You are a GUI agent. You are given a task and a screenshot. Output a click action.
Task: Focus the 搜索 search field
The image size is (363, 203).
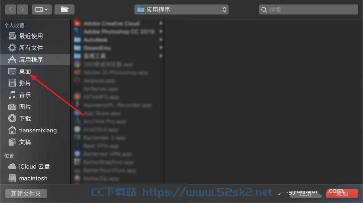308,9
